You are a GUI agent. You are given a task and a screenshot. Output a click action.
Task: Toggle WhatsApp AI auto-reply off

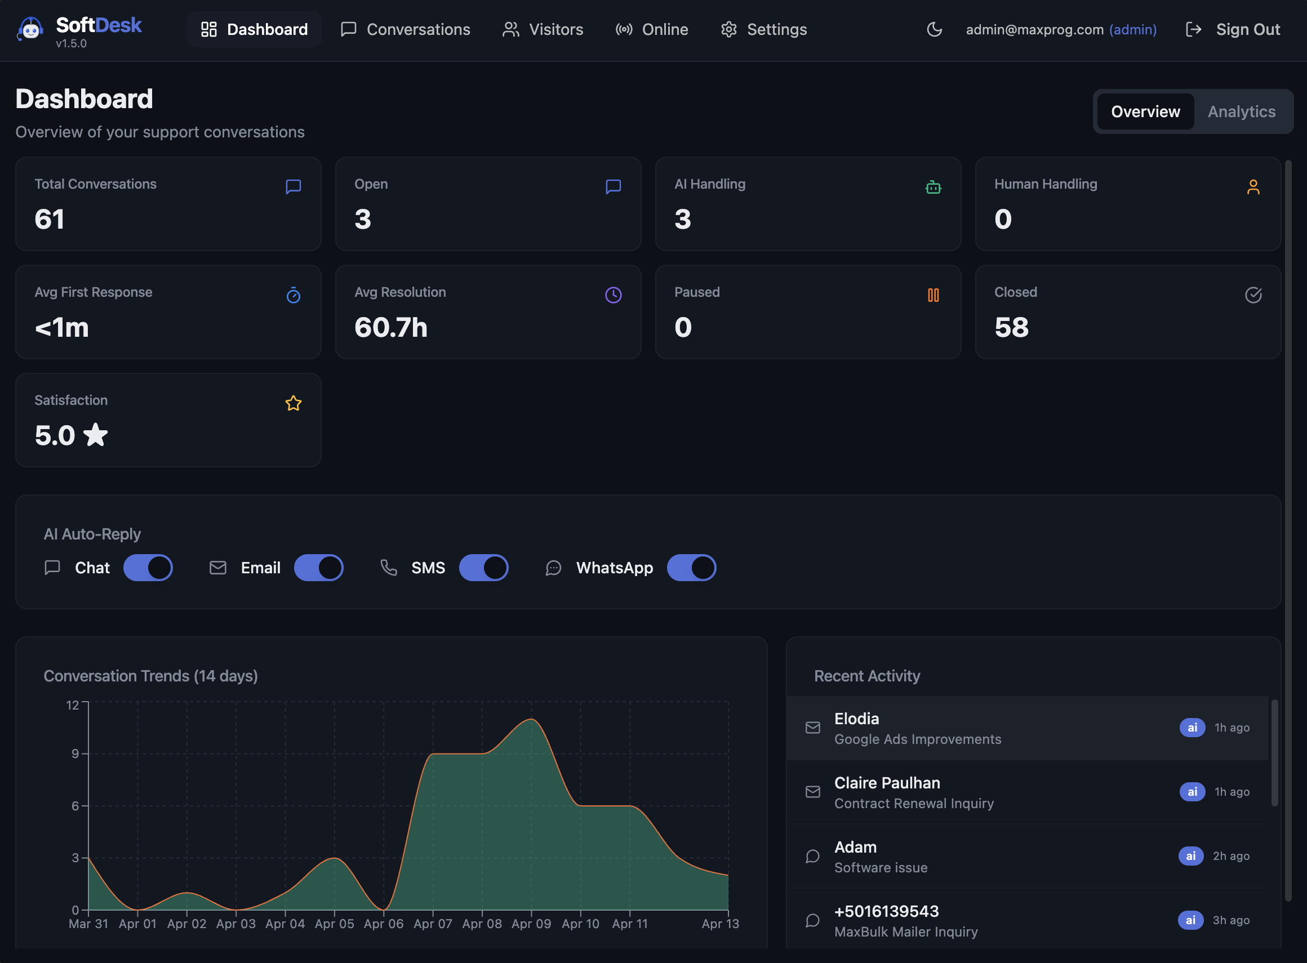[692, 567]
